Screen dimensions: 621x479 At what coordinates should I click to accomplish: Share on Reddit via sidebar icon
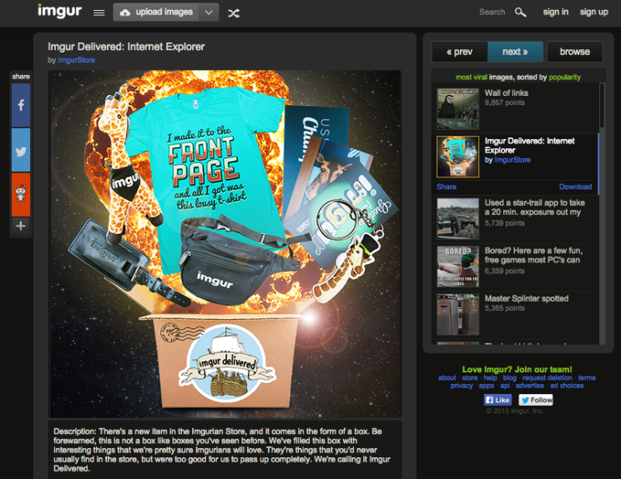click(x=21, y=194)
